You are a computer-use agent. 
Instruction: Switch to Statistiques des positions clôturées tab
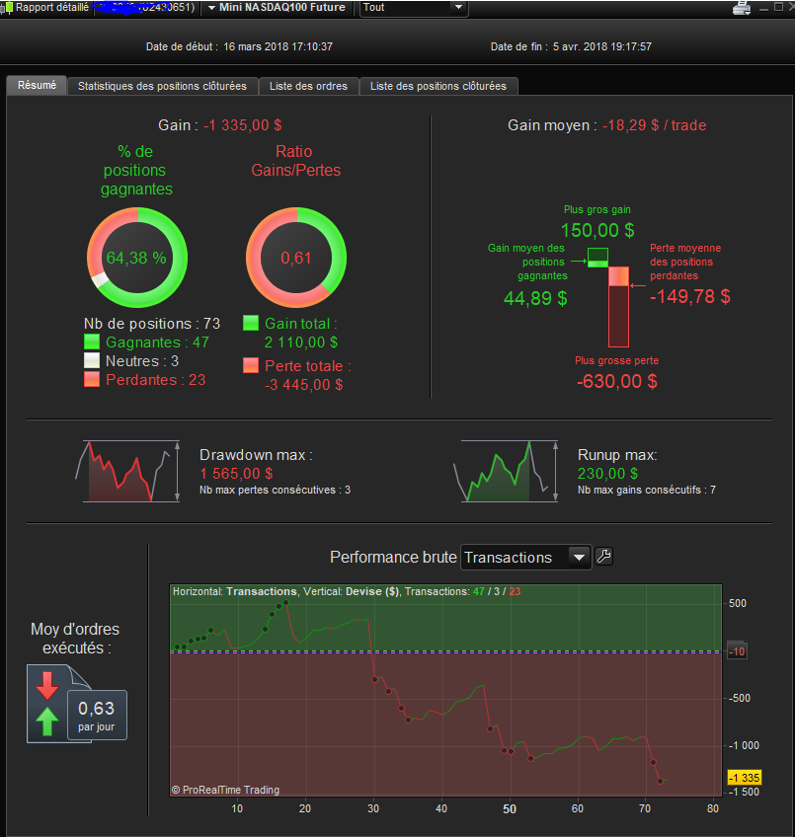162,86
